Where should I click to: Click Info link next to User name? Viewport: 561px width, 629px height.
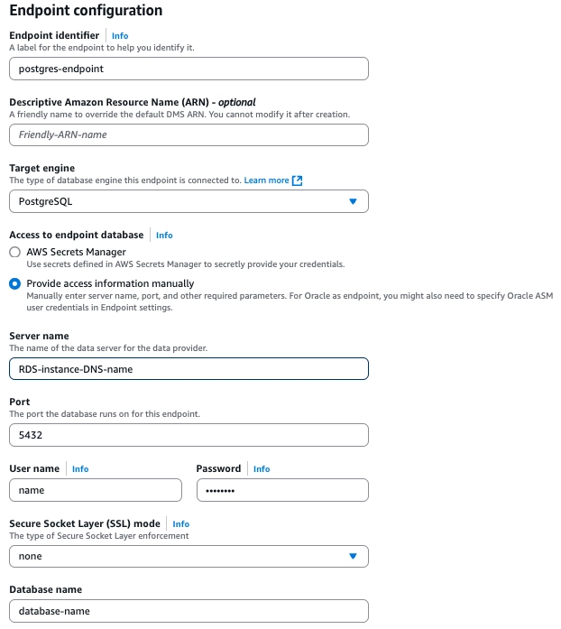(80, 469)
